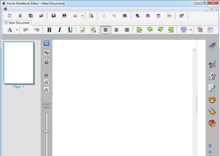
Task: Expand the font dropdown arrow beside 'A'
Action: (17, 30)
